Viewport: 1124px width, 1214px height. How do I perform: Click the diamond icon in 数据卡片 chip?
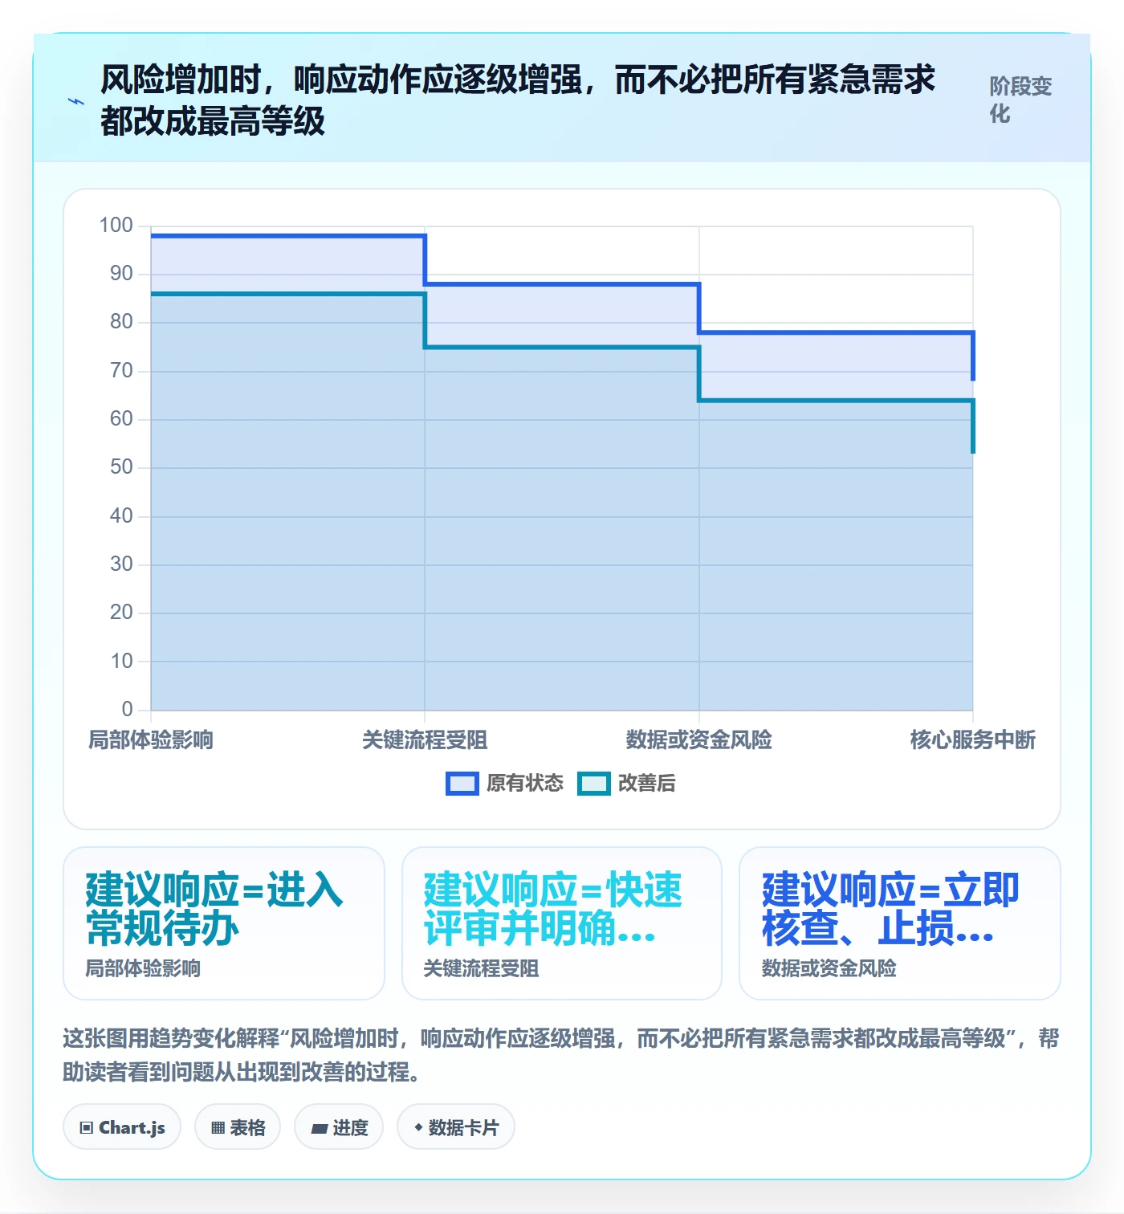coord(418,1127)
